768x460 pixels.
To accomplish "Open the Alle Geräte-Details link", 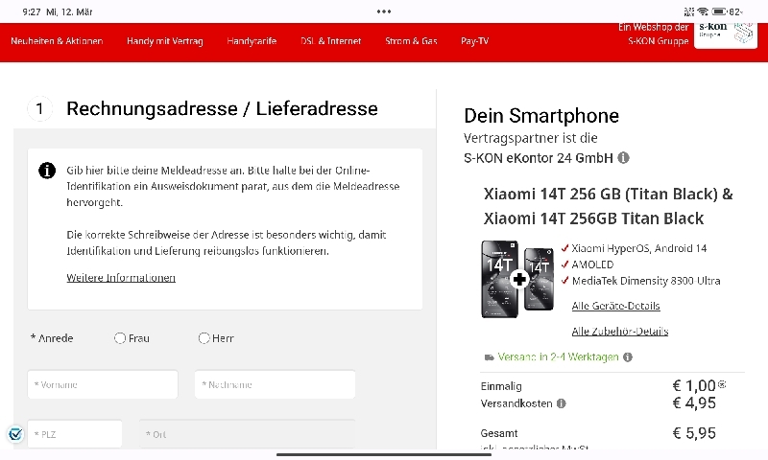I will 615,306.
